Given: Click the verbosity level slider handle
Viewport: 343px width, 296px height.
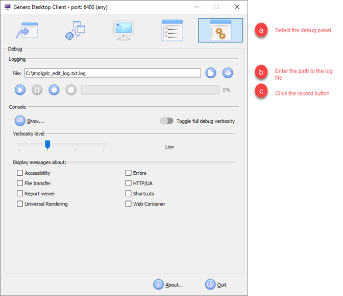Looking at the screenshot, I should (x=47, y=145).
